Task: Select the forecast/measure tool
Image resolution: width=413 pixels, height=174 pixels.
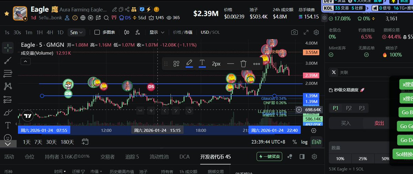Action: pyautogui.click(x=8, y=99)
